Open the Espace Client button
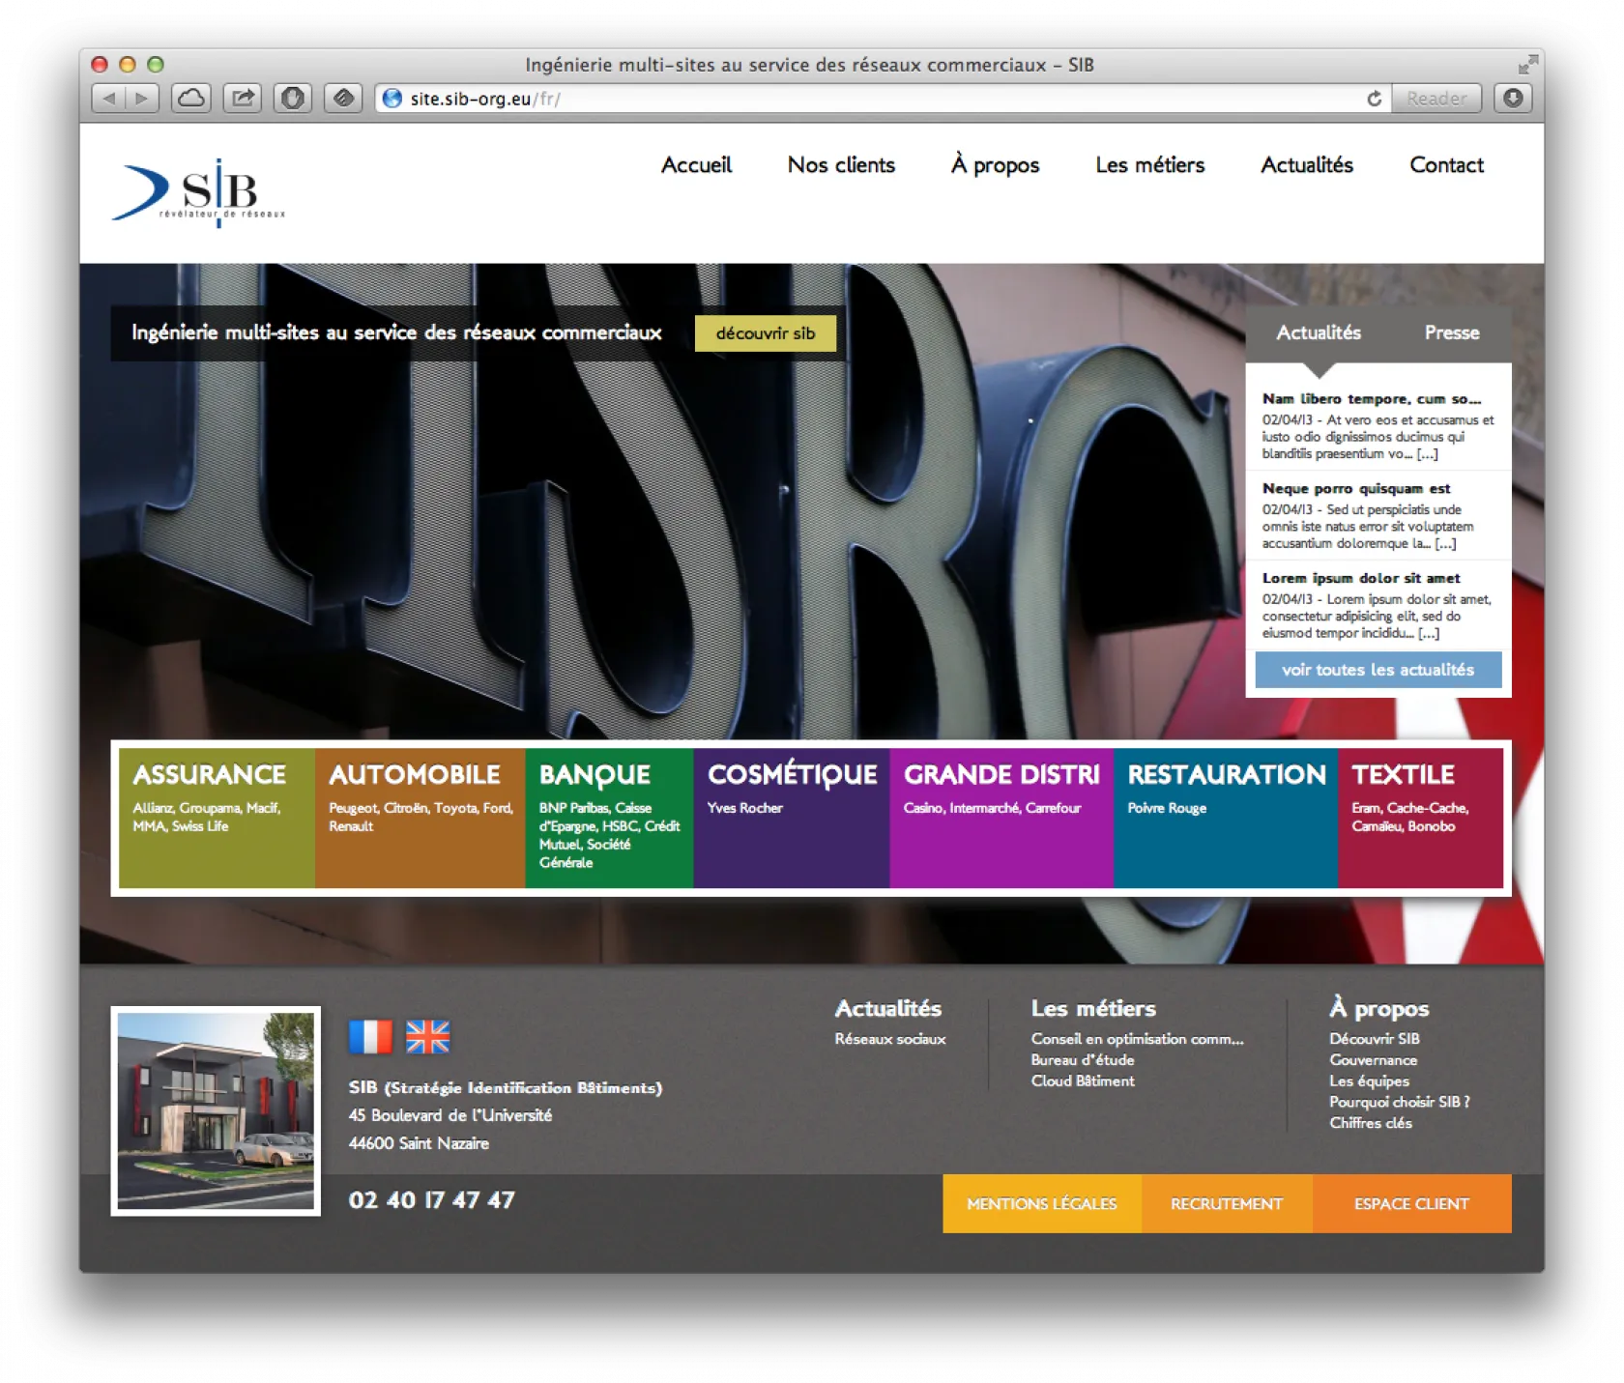This screenshot has height=1383, width=1624. click(x=1411, y=1204)
